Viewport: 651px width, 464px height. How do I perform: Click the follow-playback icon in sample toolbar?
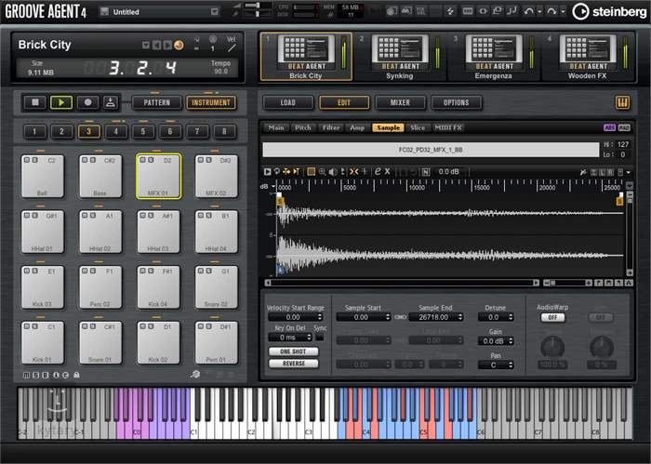[x=296, y=171]
